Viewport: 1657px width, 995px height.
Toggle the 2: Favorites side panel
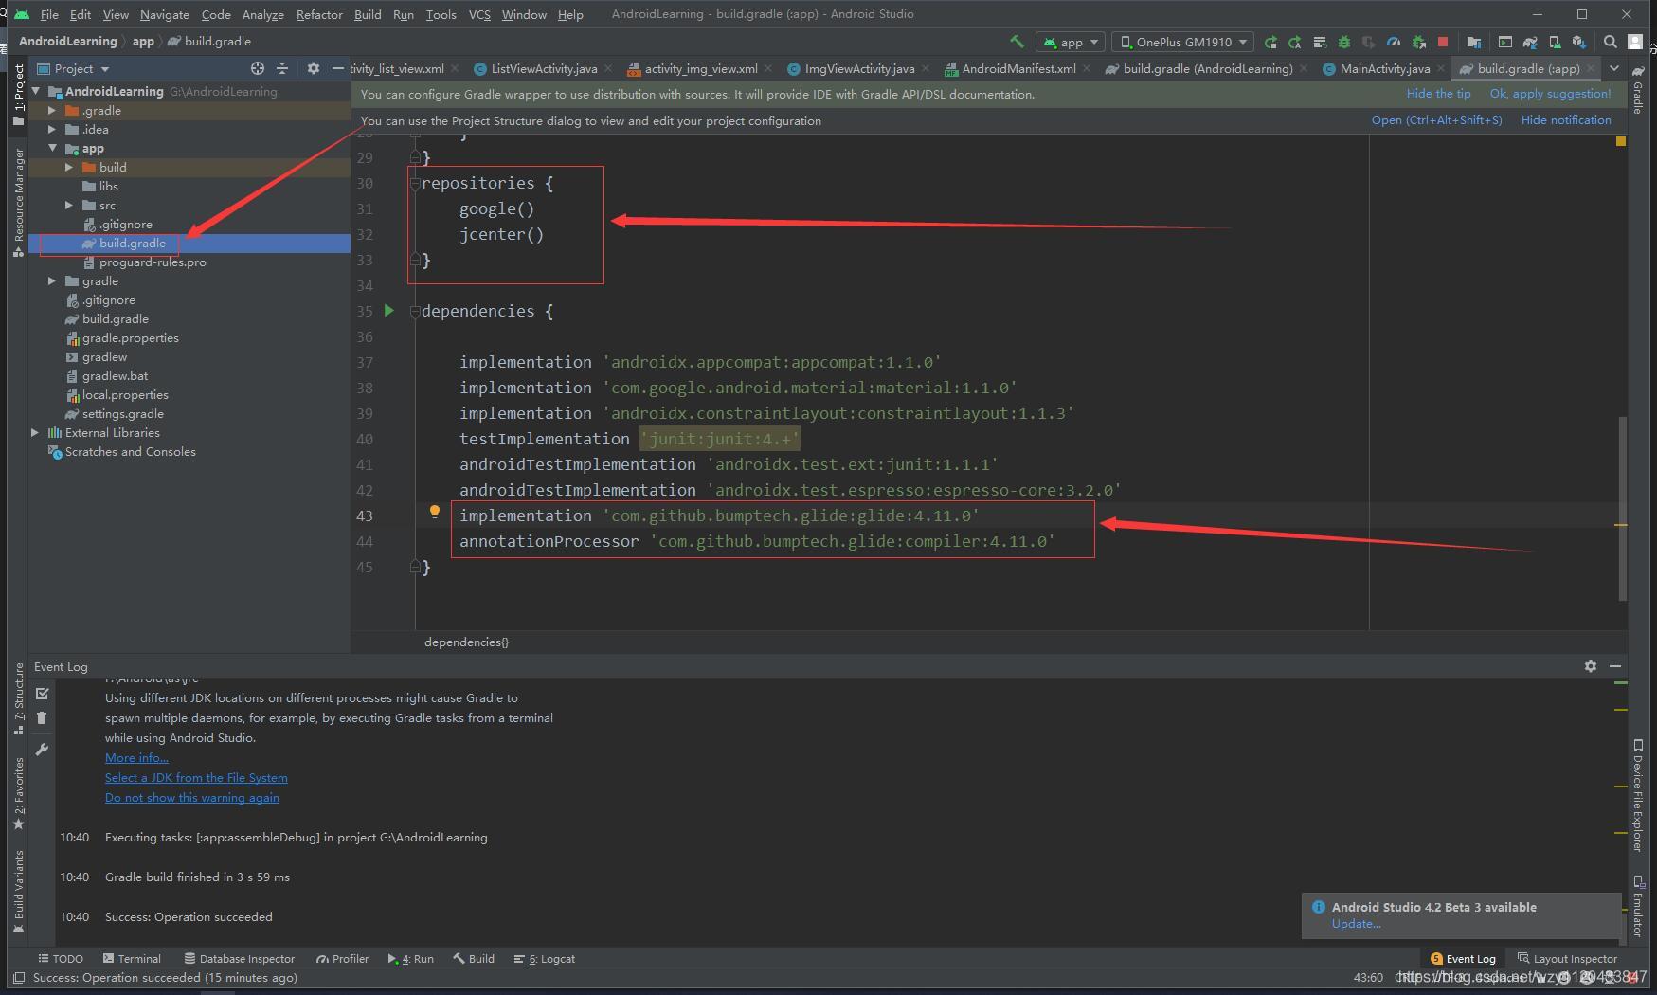click(x=18, y=793)
